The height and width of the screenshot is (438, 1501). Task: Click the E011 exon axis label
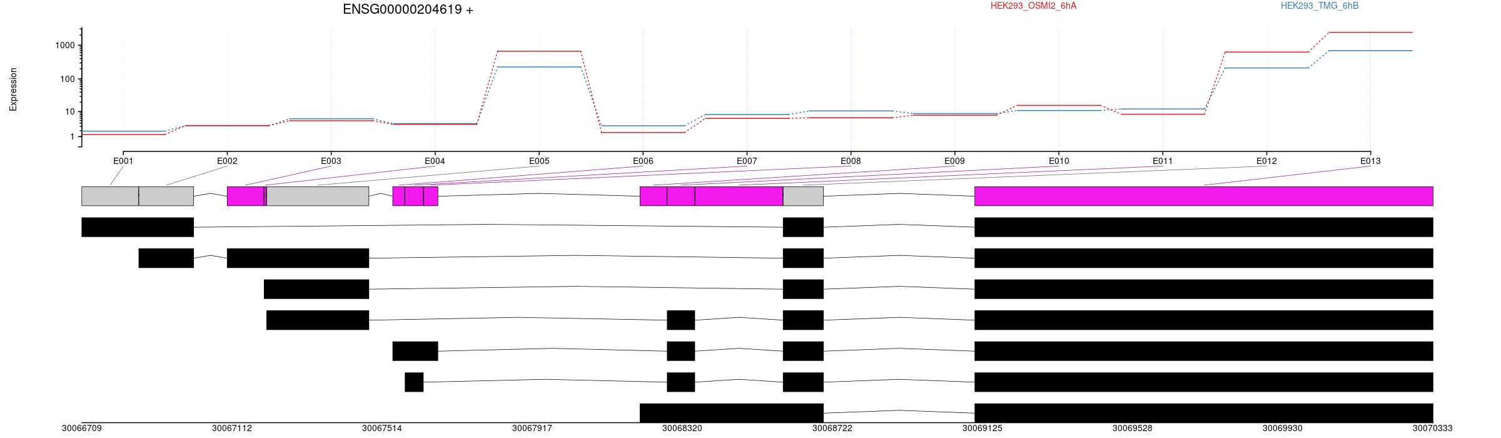click(x=1163, y=161)
